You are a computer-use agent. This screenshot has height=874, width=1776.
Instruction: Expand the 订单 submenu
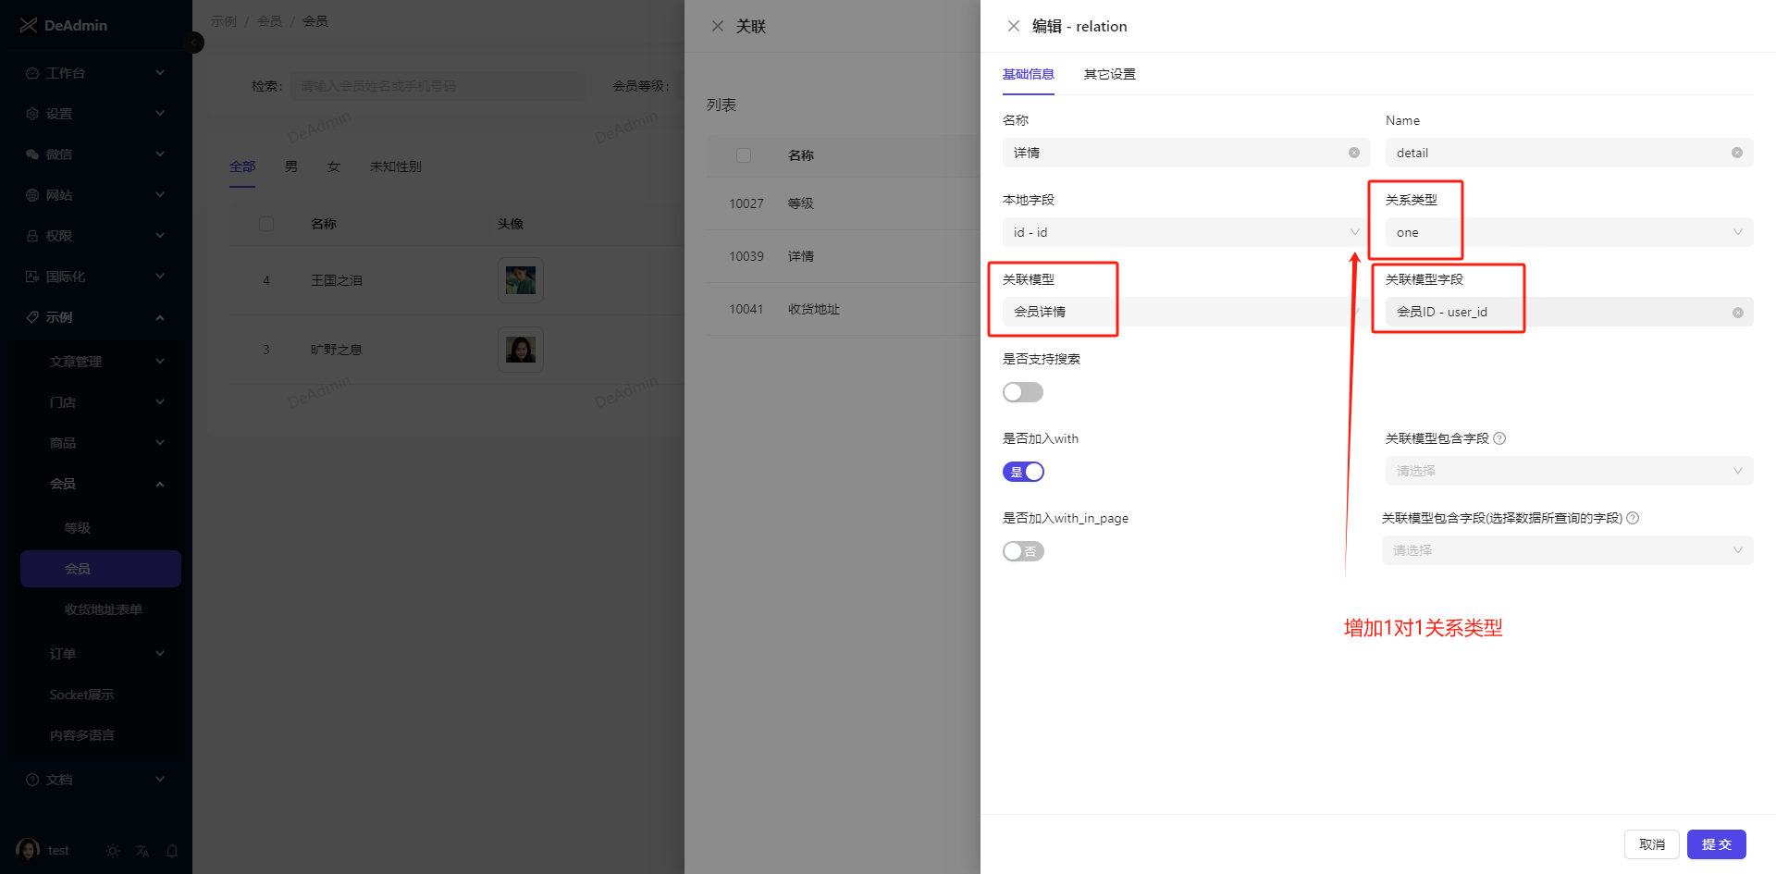[100, 654]
